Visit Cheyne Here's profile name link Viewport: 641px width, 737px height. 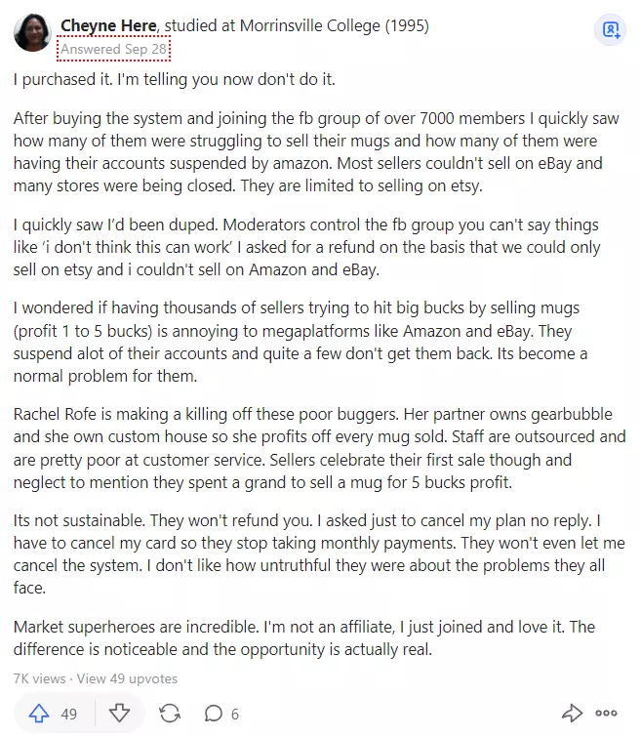click(108, 25)
